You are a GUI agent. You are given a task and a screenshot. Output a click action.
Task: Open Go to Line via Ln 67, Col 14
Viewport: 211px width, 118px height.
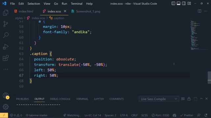click(x=93, y=115)
